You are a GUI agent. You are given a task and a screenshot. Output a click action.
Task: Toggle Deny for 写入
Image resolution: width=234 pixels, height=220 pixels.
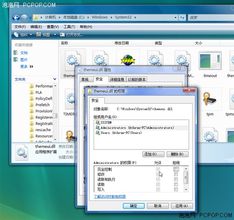click(176, 190)
